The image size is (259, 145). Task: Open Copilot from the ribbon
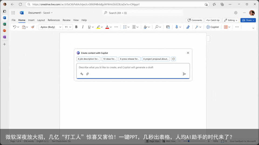213,27
